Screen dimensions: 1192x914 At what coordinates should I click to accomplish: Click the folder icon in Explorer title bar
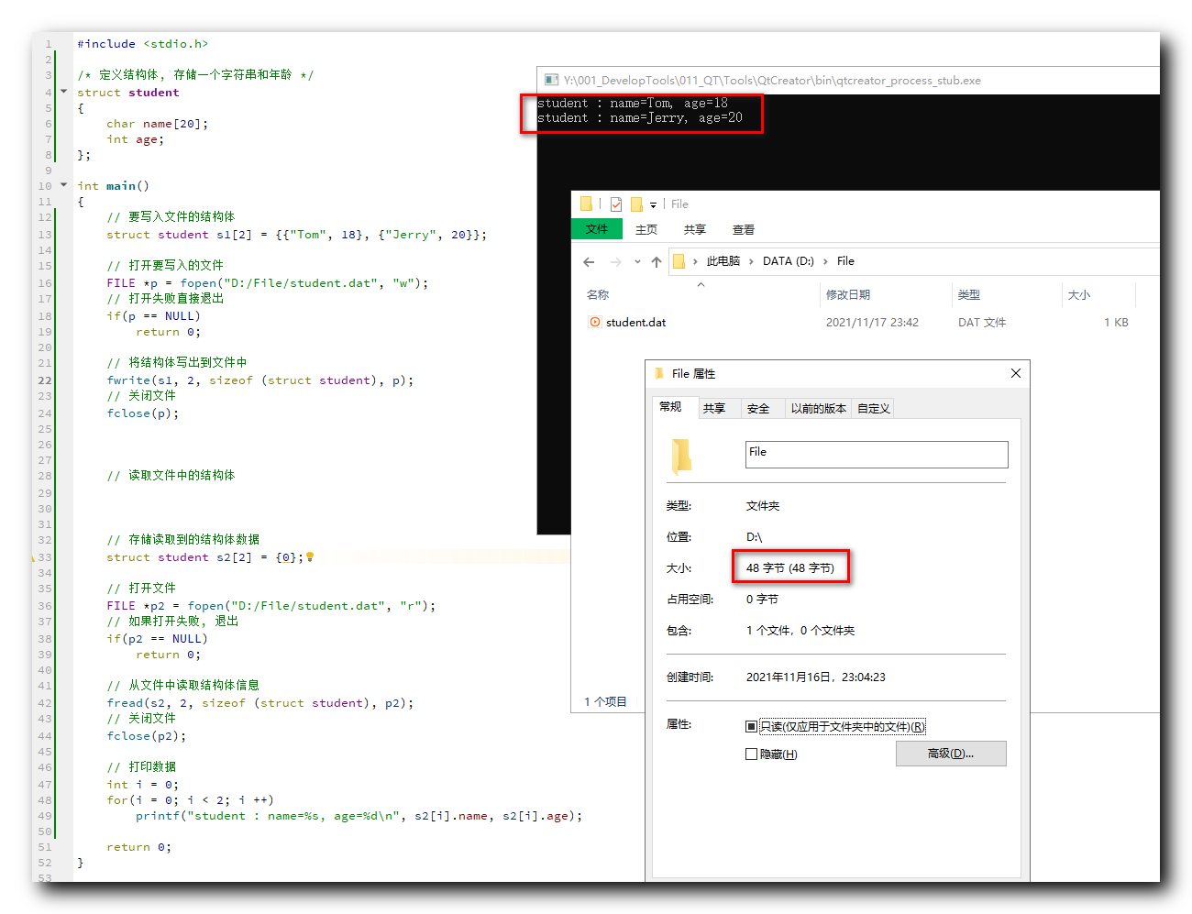[x=586, y=204]
